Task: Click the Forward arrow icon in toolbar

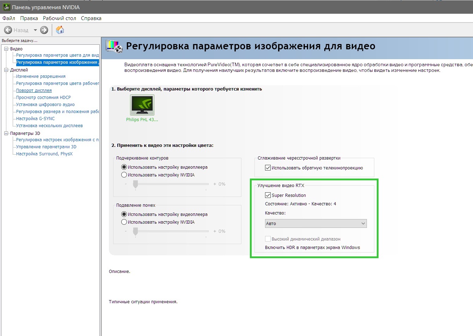Action: click(44, 30)
